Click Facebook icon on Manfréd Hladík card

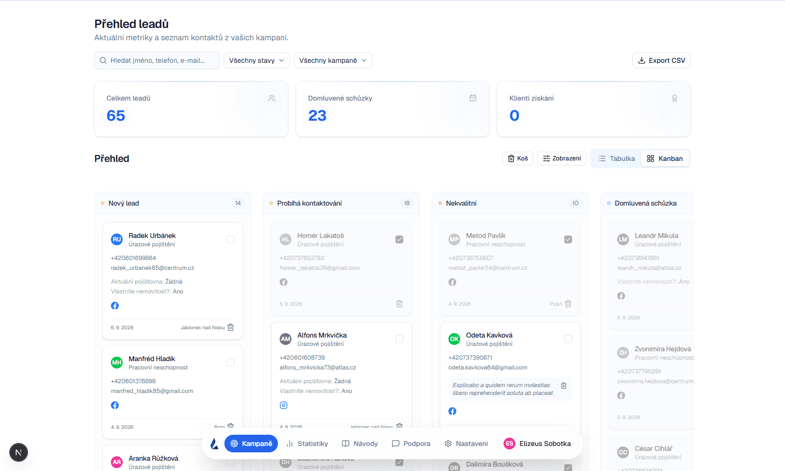click(115, 405)
